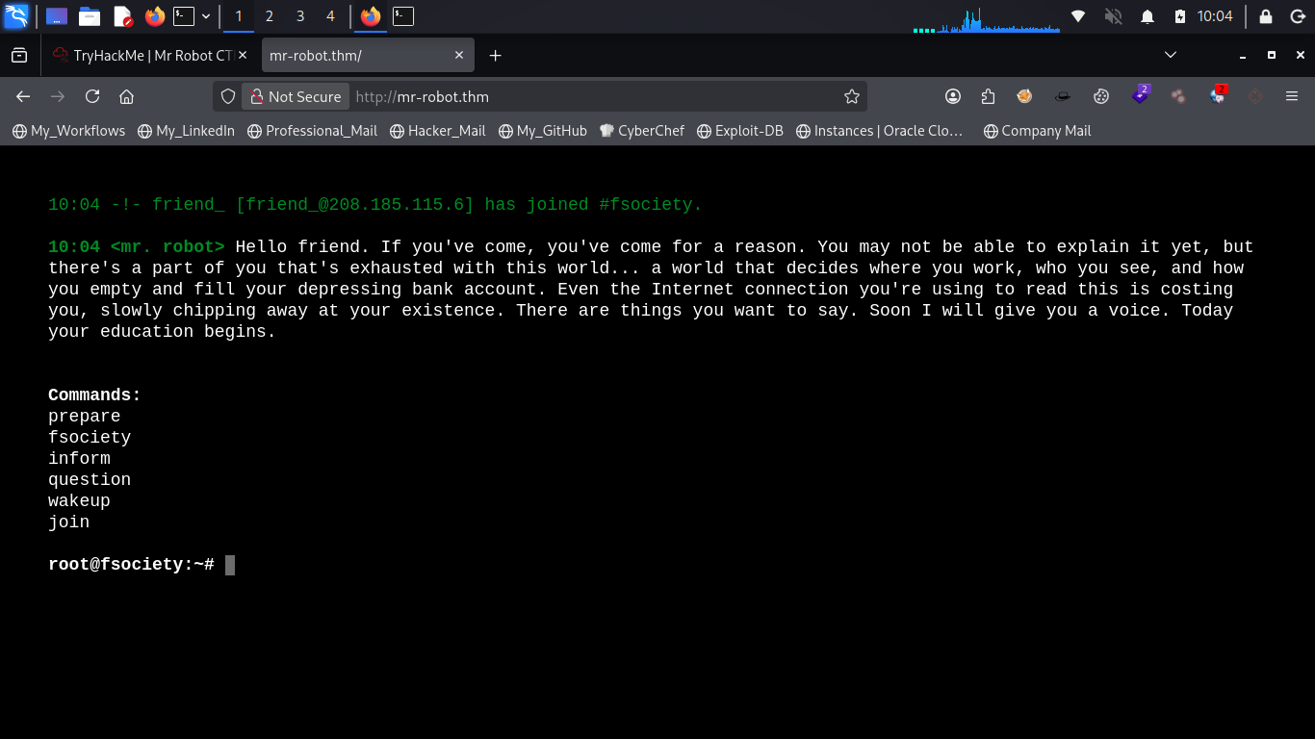1315x739 pixels.
Task: Open the orange diamond extension icon
Action: tap(1254, 96)
